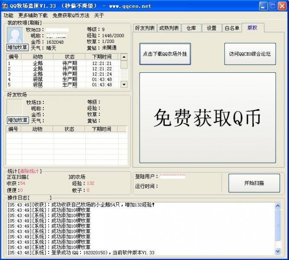Screen dimensions: 289x260
Task: Open the 免费获取Q币方法 menu
Action: pos(71,15)
